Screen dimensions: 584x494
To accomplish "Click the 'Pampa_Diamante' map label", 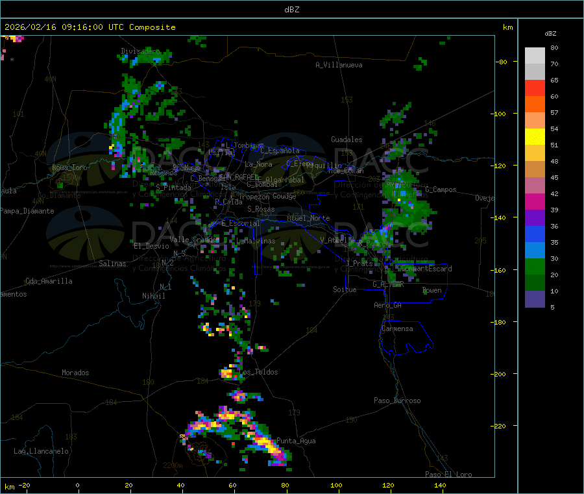I will click(27, 211).
